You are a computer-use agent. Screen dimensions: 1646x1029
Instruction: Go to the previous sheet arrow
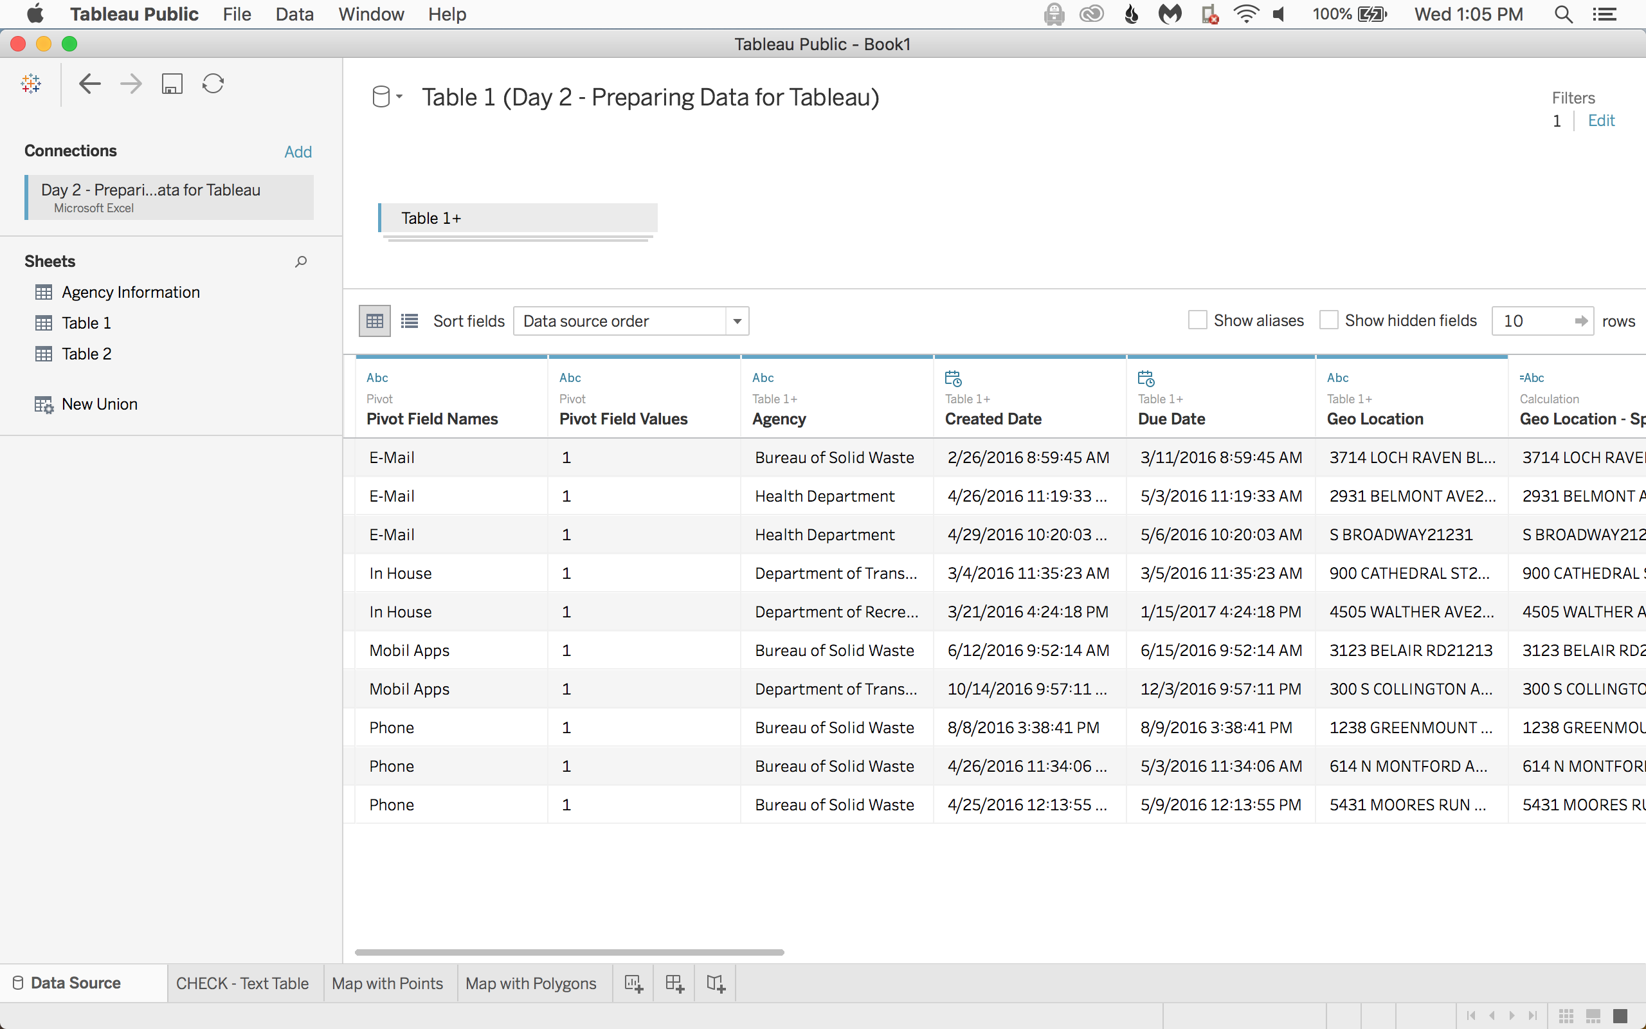[x=1492, y=1015]
